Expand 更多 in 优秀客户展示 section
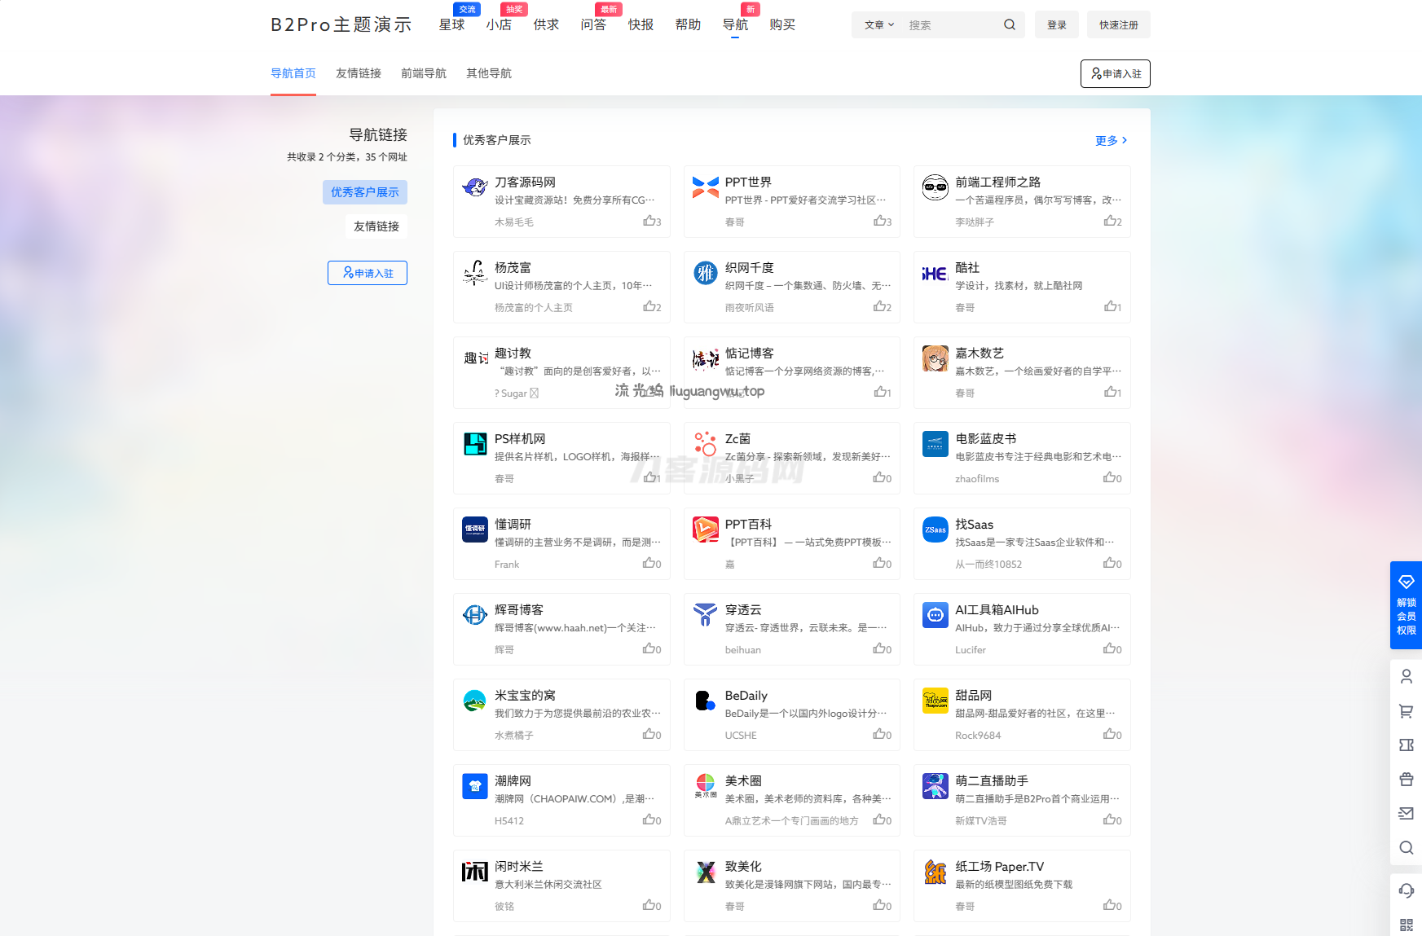 pyautogui.click(x=1111, y=140)
